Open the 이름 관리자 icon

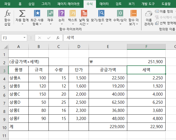(149, 14)
